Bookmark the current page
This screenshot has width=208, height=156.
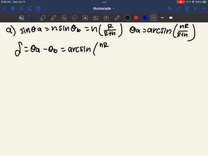click(29, 9)
